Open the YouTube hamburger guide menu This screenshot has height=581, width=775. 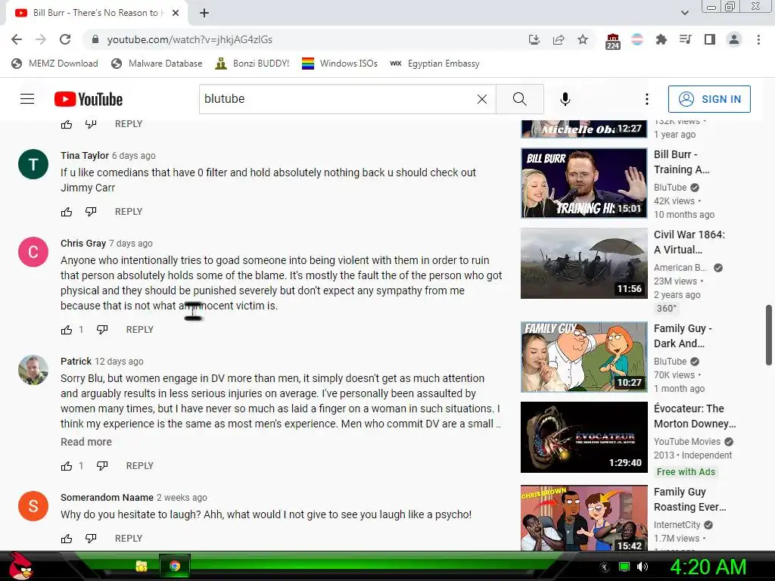[27, 99]
